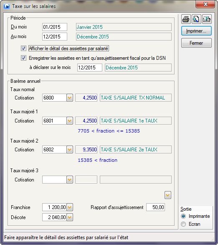Expand the empty Taux majoré 3 cotisation dropdown
Viewport: 218px width, 245px height.
[70, 180]
